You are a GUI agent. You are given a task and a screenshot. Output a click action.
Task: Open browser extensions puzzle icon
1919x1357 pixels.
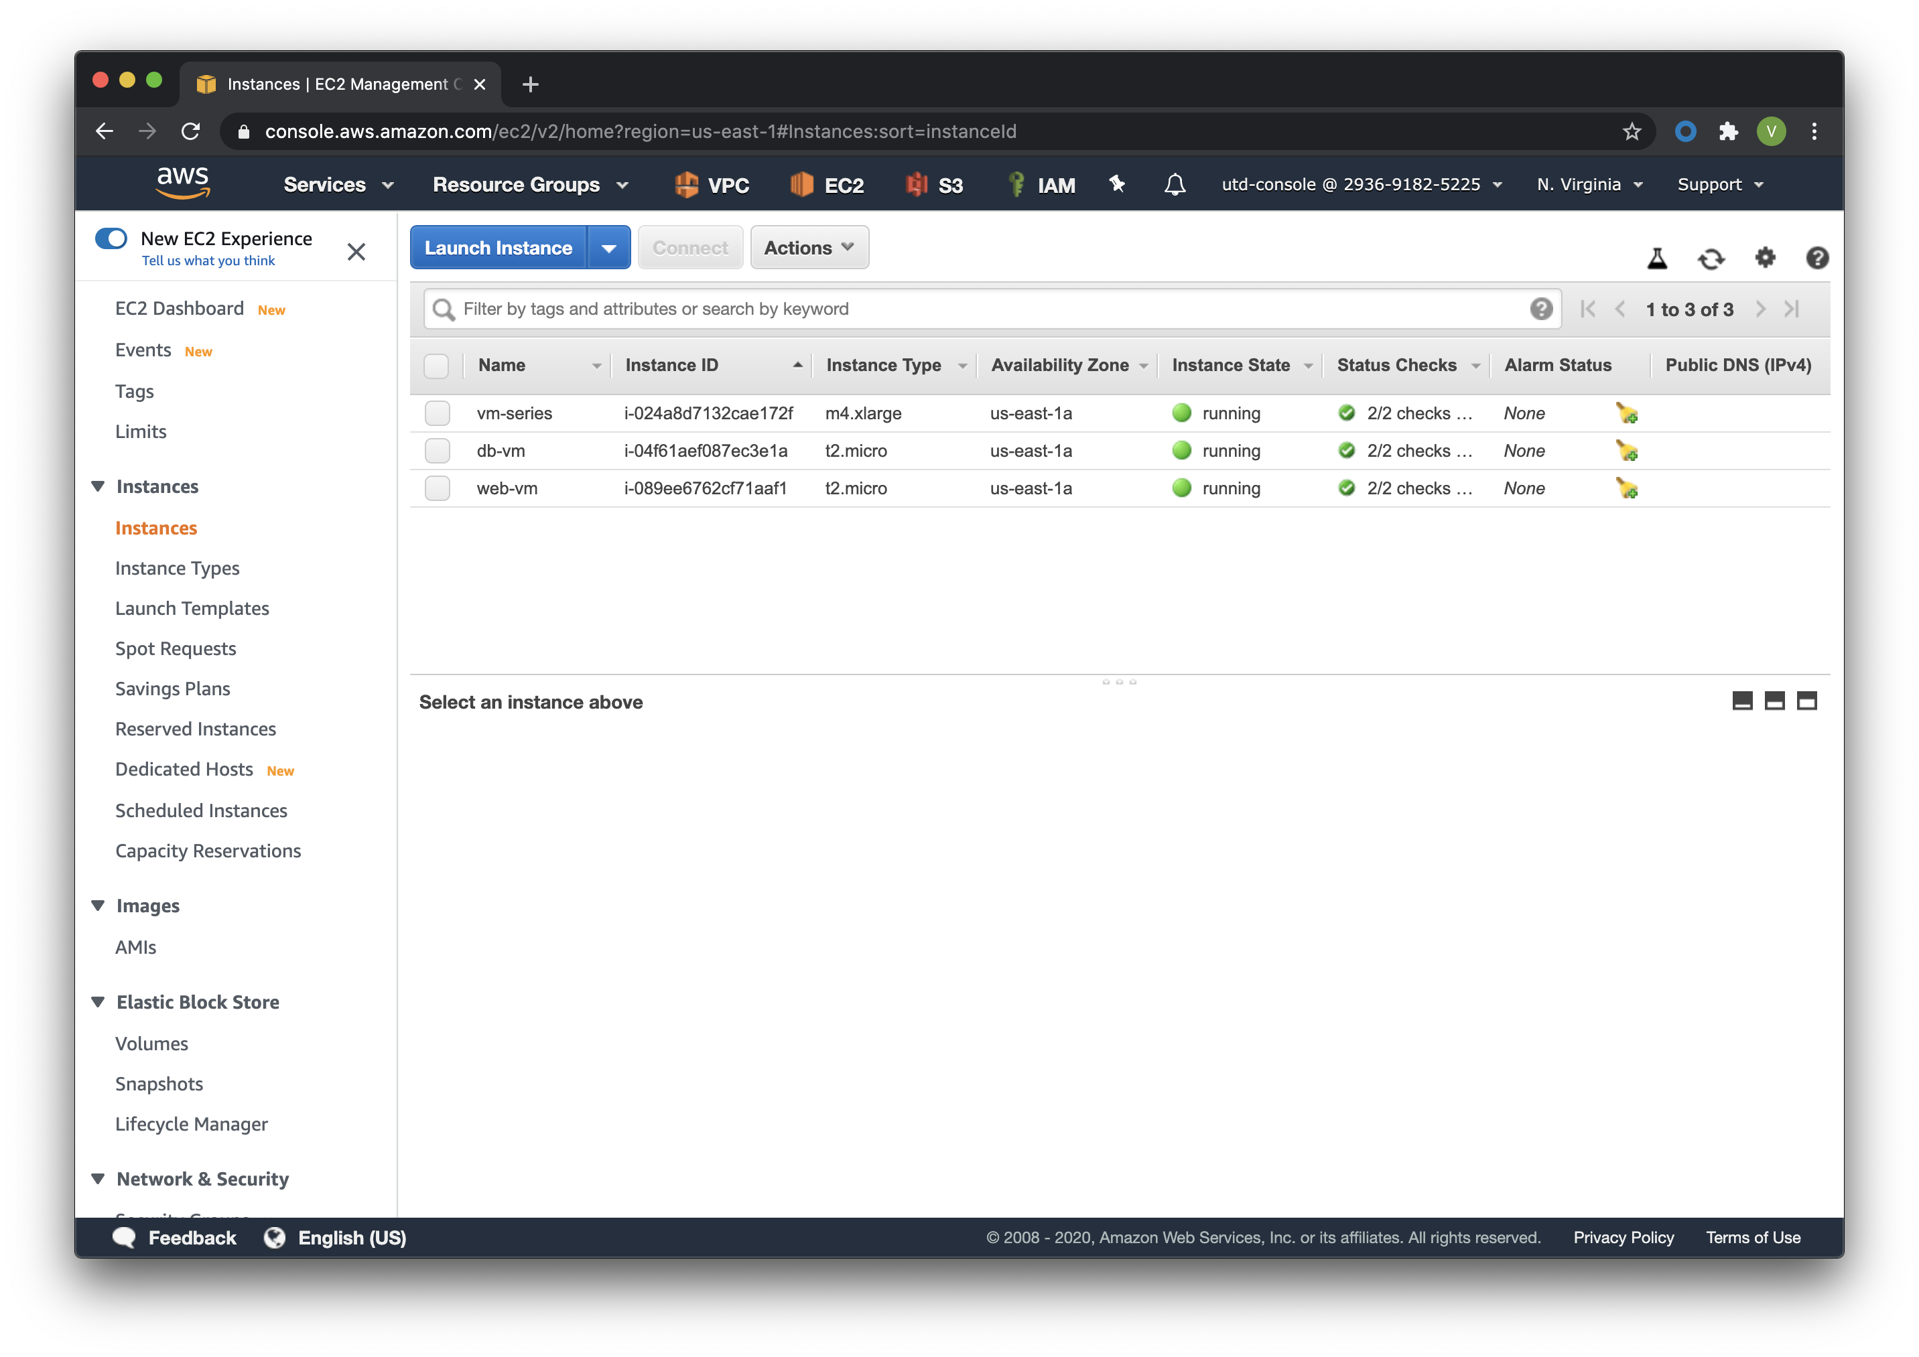pyautogui.click(x=1729, y=131)
